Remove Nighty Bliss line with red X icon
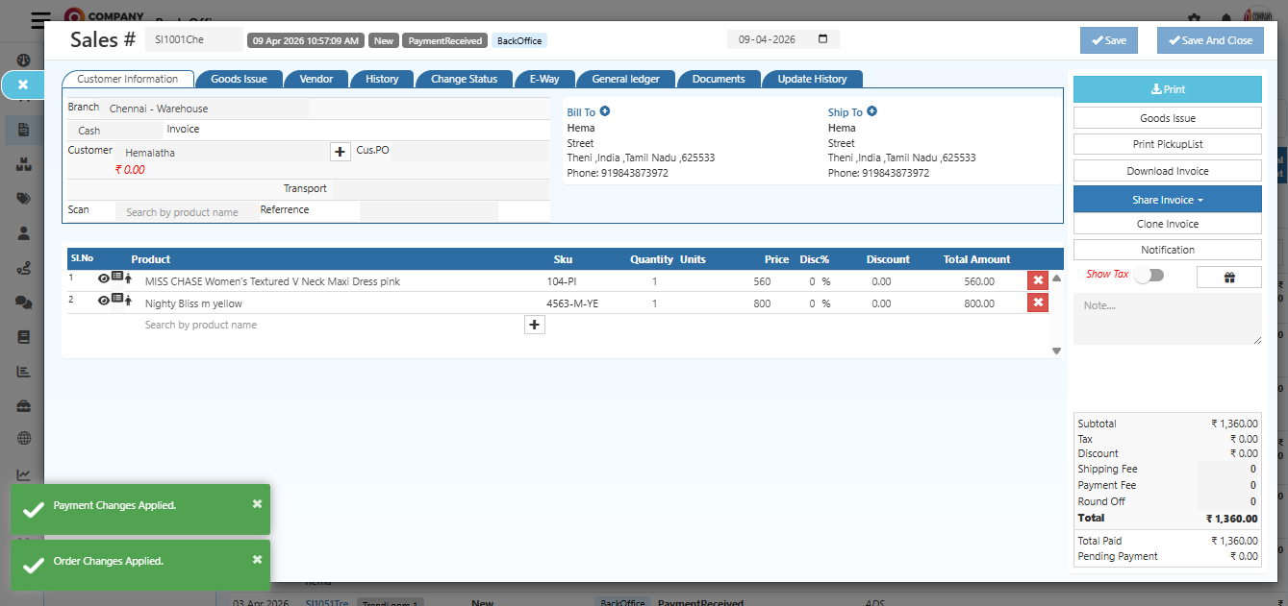The width and height of the screenshot is (1288, 606). point(1037,302)
